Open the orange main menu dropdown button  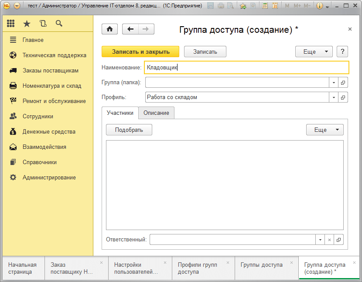17,6
